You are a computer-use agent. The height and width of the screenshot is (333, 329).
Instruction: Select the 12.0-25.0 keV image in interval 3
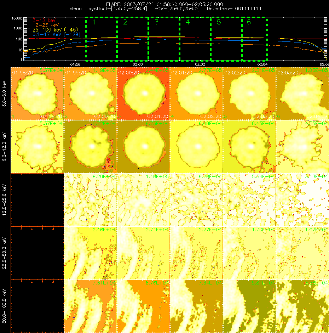[143, 200]
